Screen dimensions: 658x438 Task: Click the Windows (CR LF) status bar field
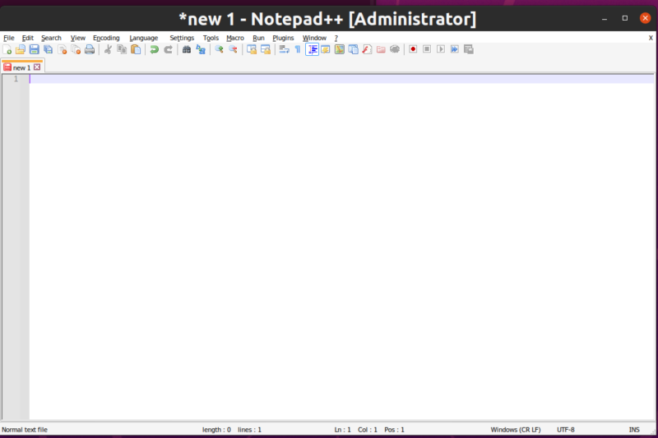pos(516,430)
